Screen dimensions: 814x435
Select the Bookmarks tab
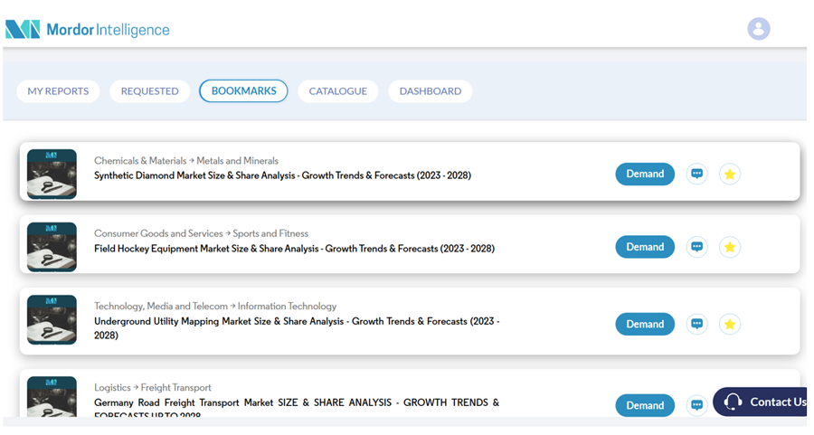pos(243,91)
